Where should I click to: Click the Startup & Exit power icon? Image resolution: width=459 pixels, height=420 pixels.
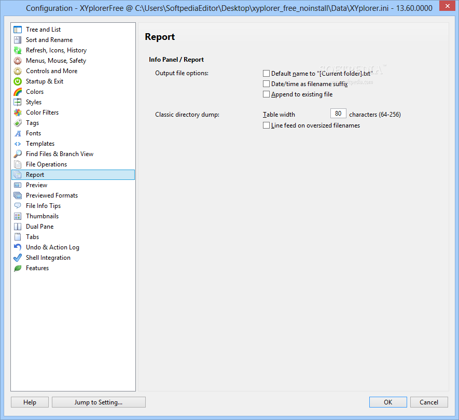[x=18, y=81]
